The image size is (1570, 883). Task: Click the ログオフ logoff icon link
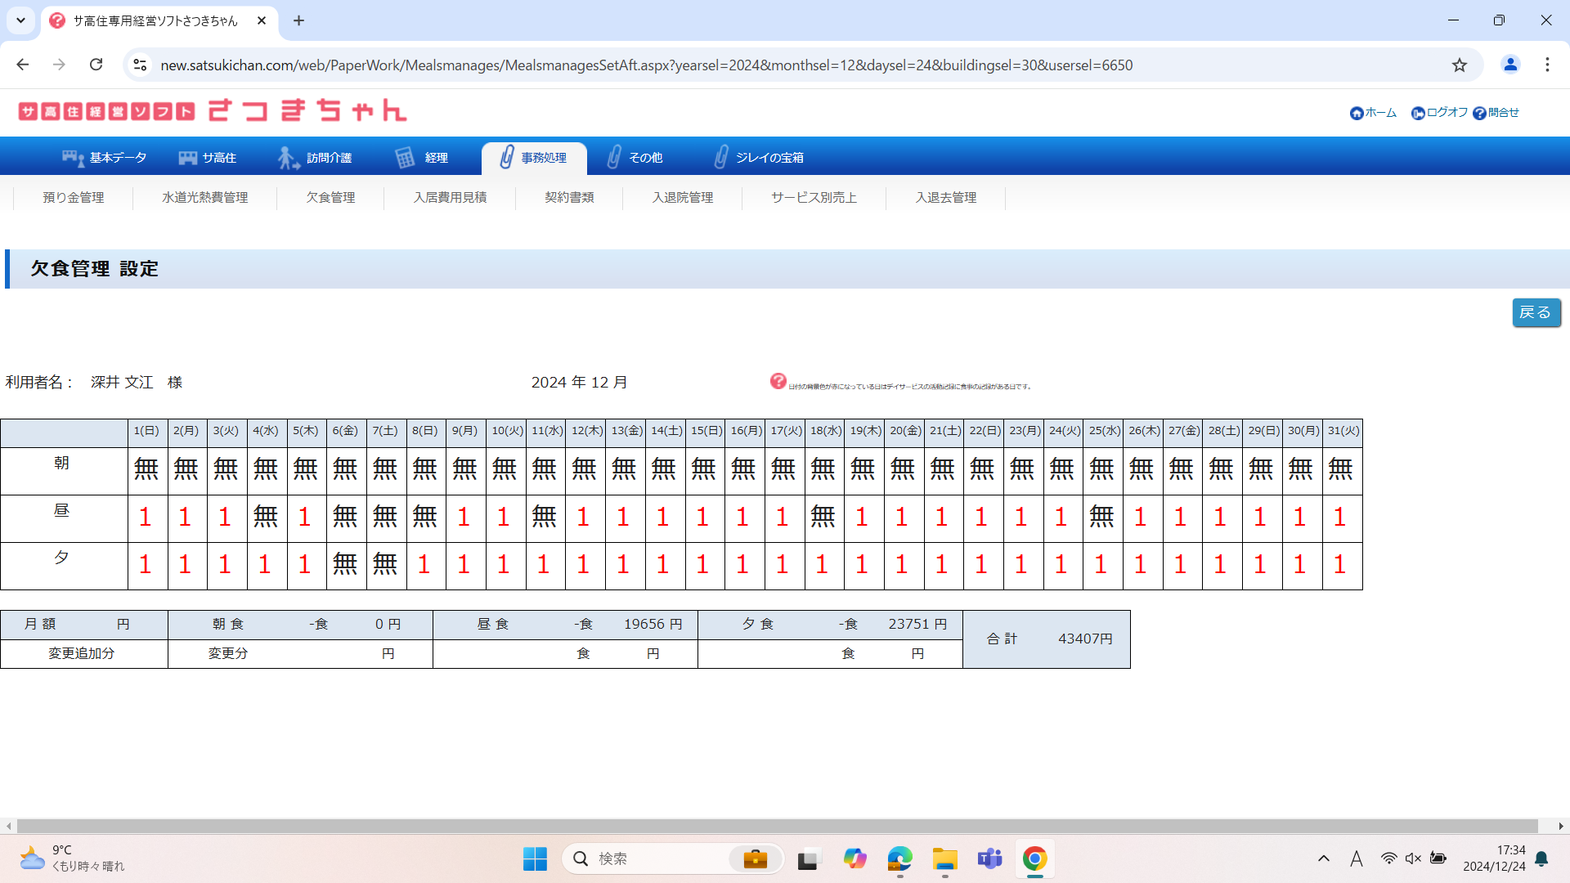[1418, 114]
